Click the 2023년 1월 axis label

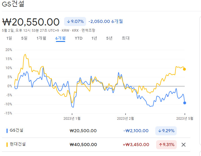click(x=72, y=118)
